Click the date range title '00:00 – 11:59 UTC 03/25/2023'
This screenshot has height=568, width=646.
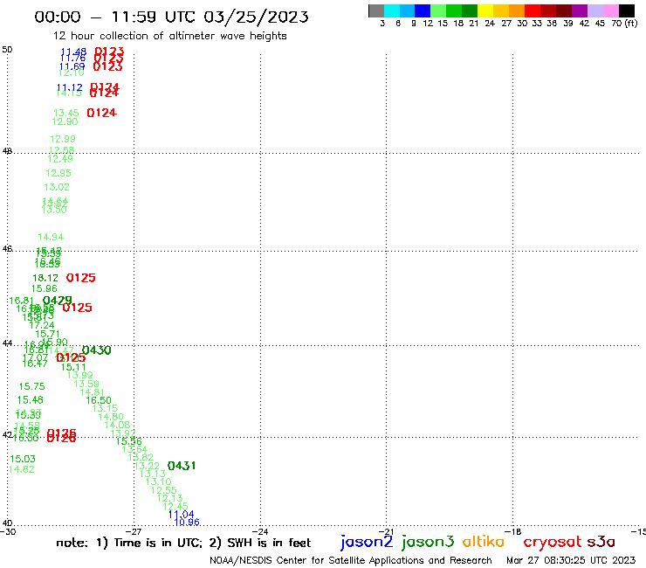point(171,17)
